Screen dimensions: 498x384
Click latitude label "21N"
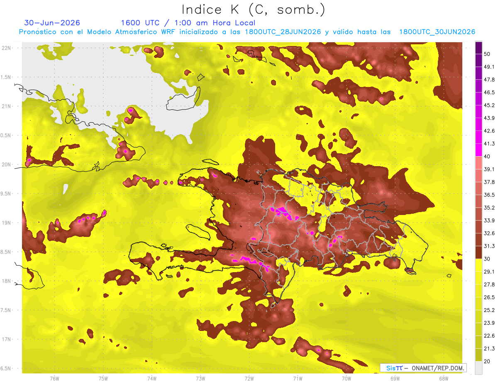coord(6,106)
